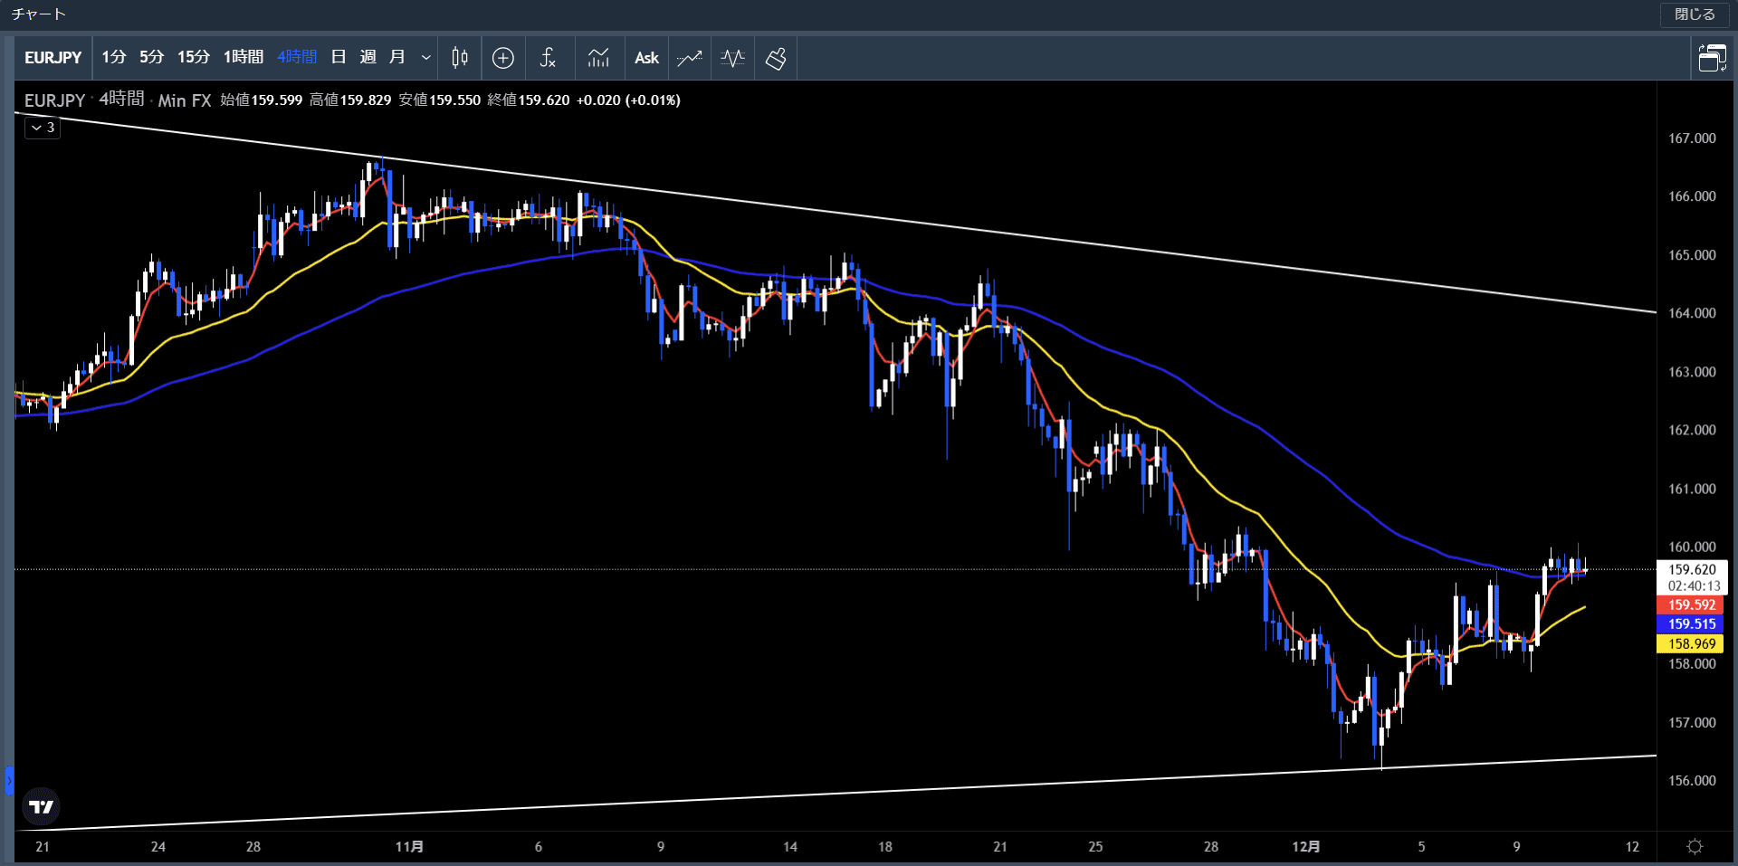Image resolution: width=1738 pixels, height=866 pixels.
Task: Click the 終値159.620 close value
Action: pyautogui.click(x=529, y=100)
